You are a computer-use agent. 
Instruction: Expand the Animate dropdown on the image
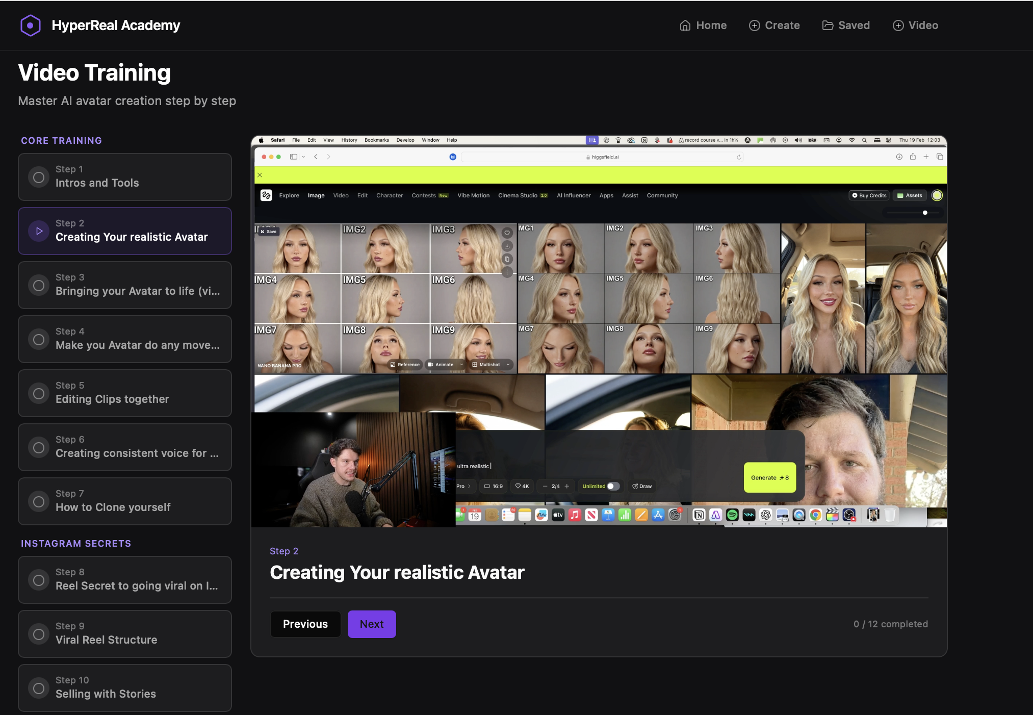[461, 365]
